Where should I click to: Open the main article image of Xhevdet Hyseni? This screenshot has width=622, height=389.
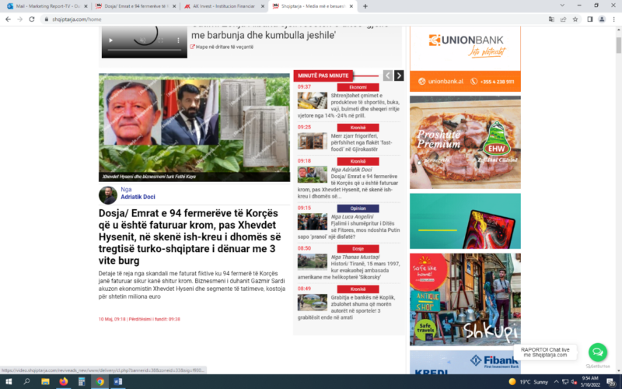(x=194, y=128)
